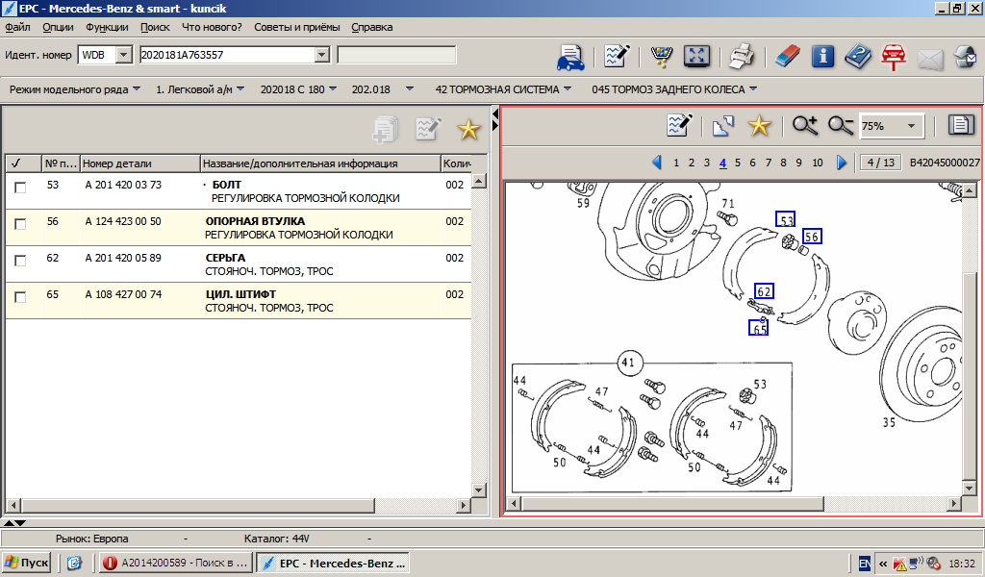This screenshot has width=985, height=577.
Task: Click the notes icon in picture panel
Action: (679, 126)
